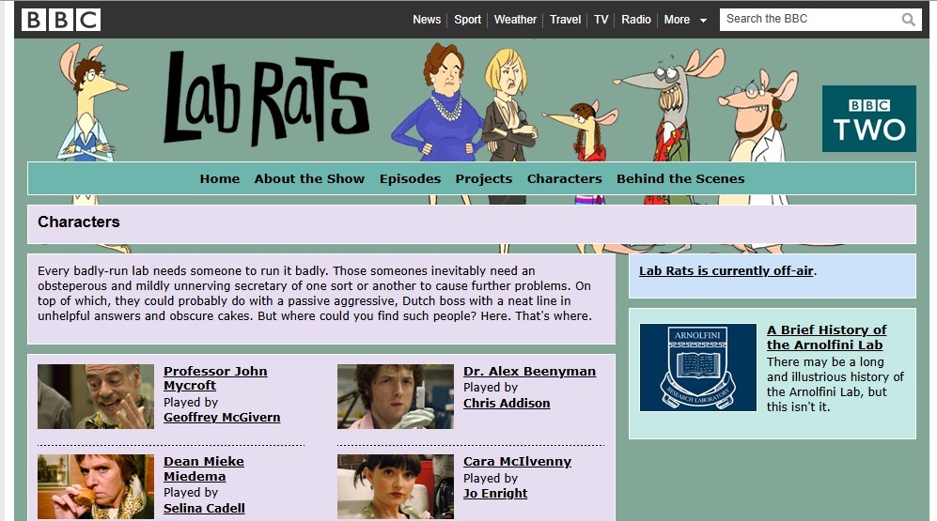
Task: Click the Chris Addison link
Action: tap(507, 403)
